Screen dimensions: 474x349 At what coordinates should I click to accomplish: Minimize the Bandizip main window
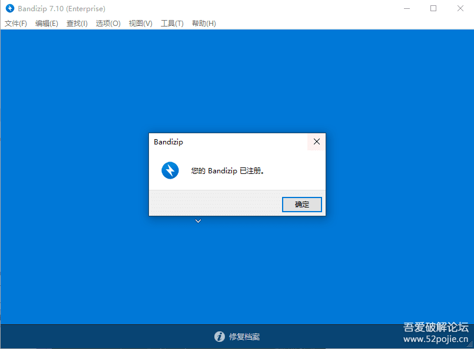(407, 8)
